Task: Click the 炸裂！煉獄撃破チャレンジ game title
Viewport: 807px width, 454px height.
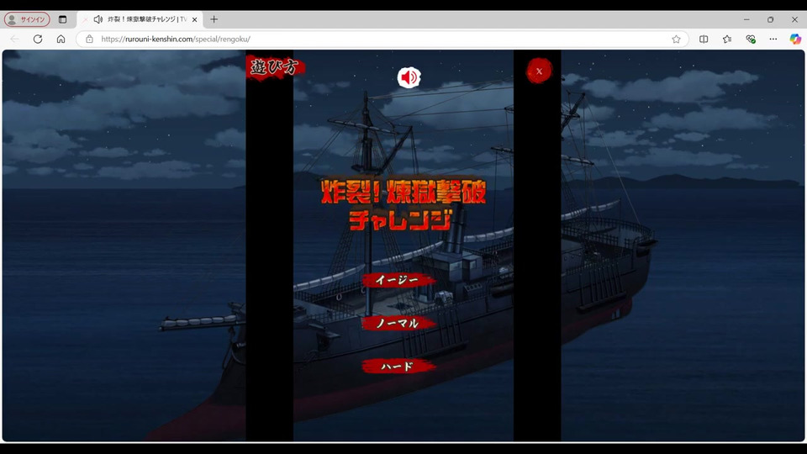Action: tap(403, 205)
